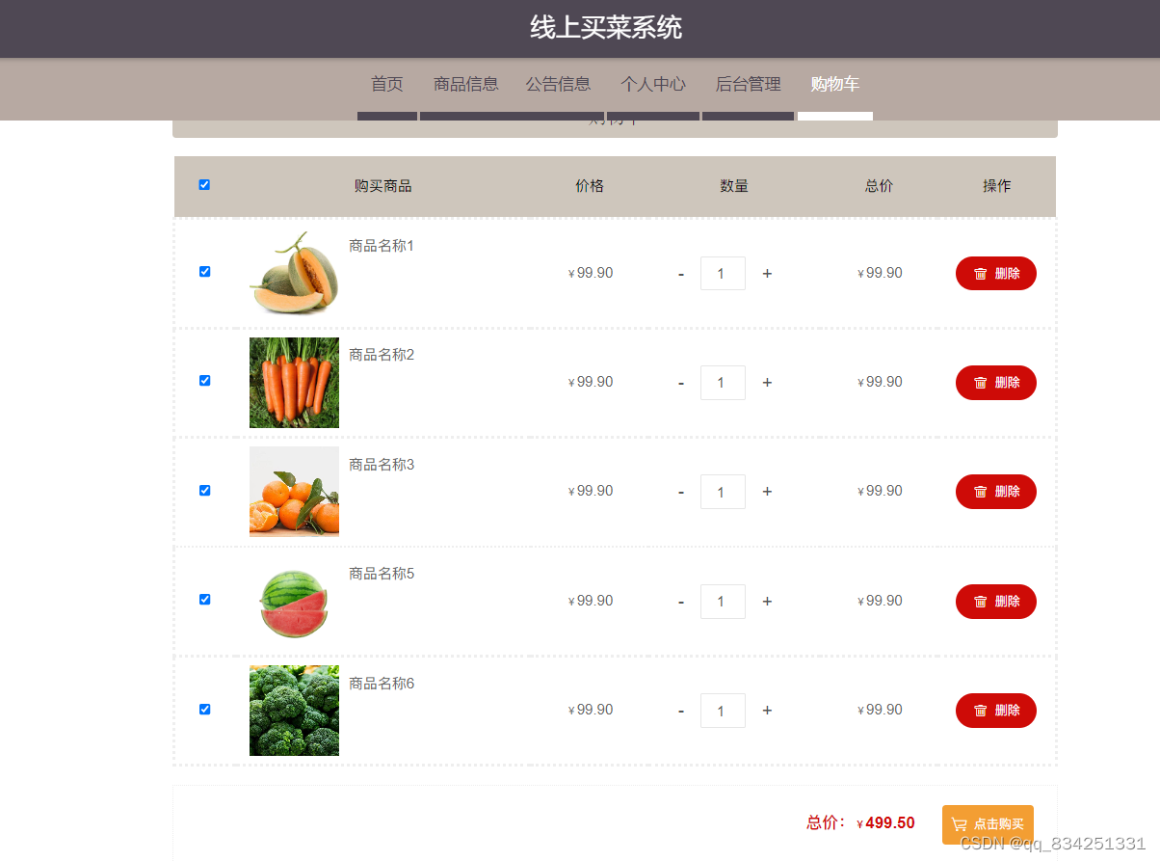Decrease quantity of 商品名称2 with minus
The height and width of the screenshot is (861, 1160).
(x=681, y=383)
